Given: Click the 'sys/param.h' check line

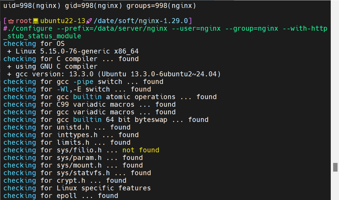Looking at the screenshot, I should pyautogui.click(x=73, y=158).
